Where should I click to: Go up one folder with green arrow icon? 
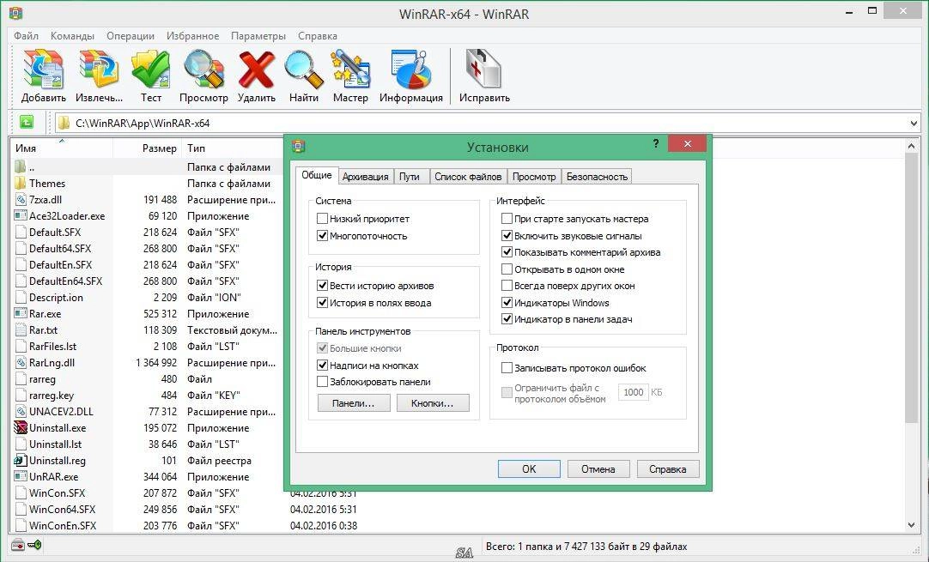(x=26, y=122)
